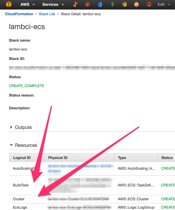This screenshot has height=210, width=175.
Task: Select the EcsLogs resource row
Action: coord(20,207)
